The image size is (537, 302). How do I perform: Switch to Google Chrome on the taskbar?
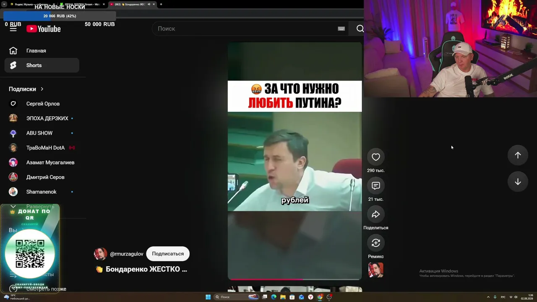(320, 297)
